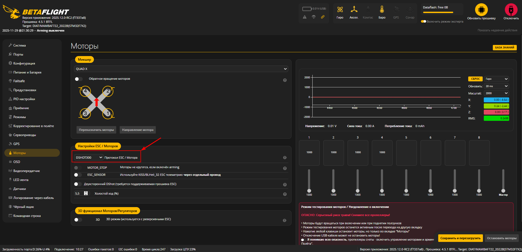The image size is (522, 252).
Task: Change graph refresh rate dropdown from 20 ms
Action: click(x=496, y=86)
